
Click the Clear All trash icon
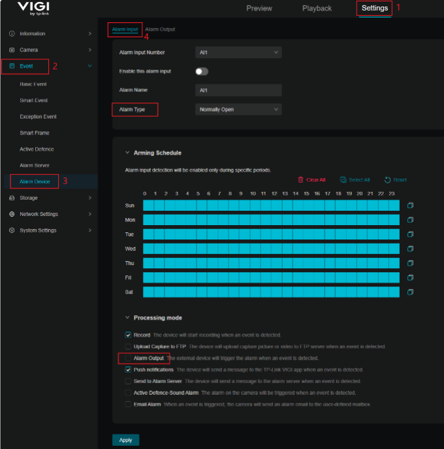301,179
